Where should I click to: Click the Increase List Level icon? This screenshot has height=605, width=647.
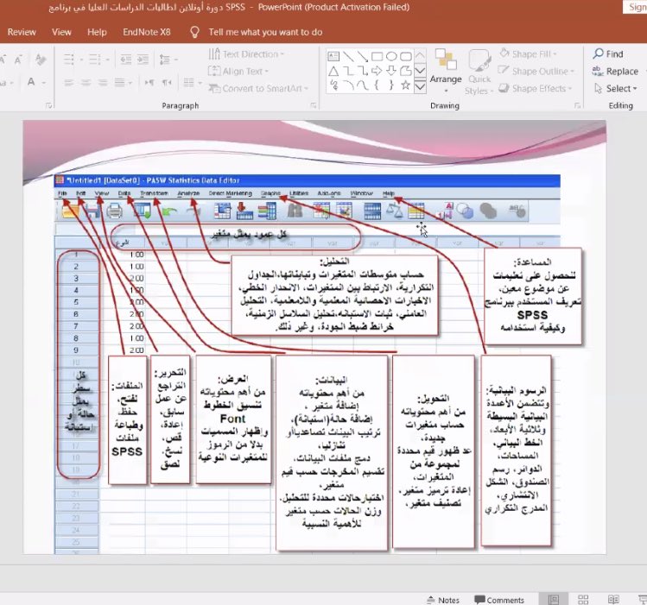[143, 60]
